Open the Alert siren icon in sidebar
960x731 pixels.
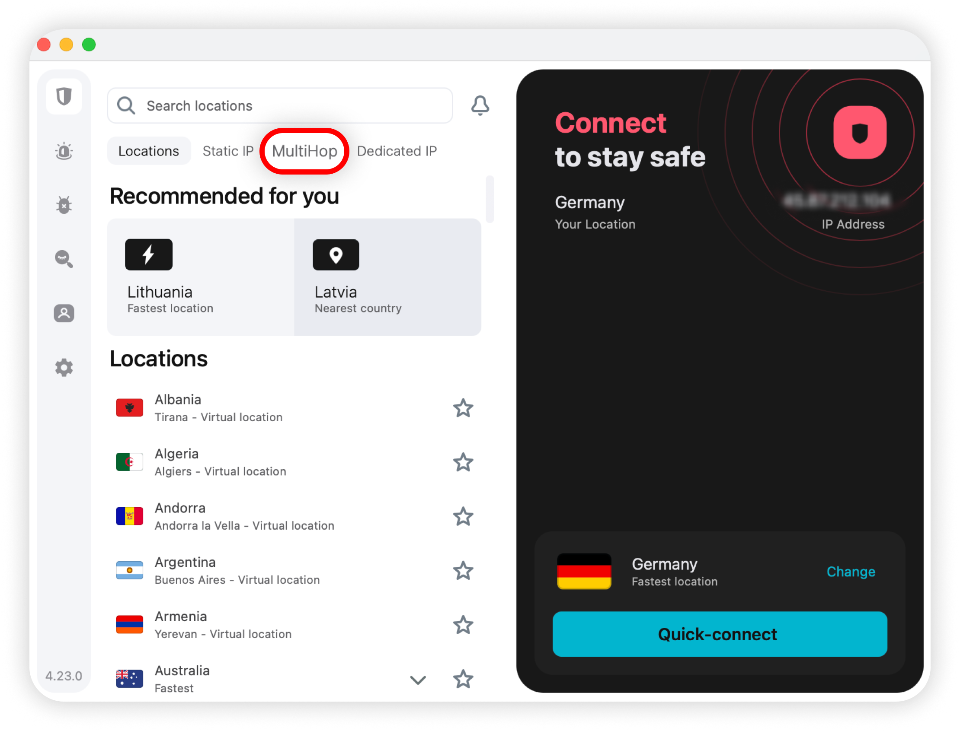(x=64, y=151)
